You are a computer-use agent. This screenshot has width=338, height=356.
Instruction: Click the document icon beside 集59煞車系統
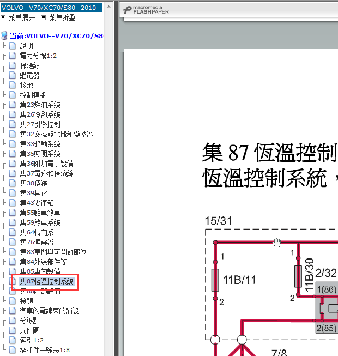(13, 222)
